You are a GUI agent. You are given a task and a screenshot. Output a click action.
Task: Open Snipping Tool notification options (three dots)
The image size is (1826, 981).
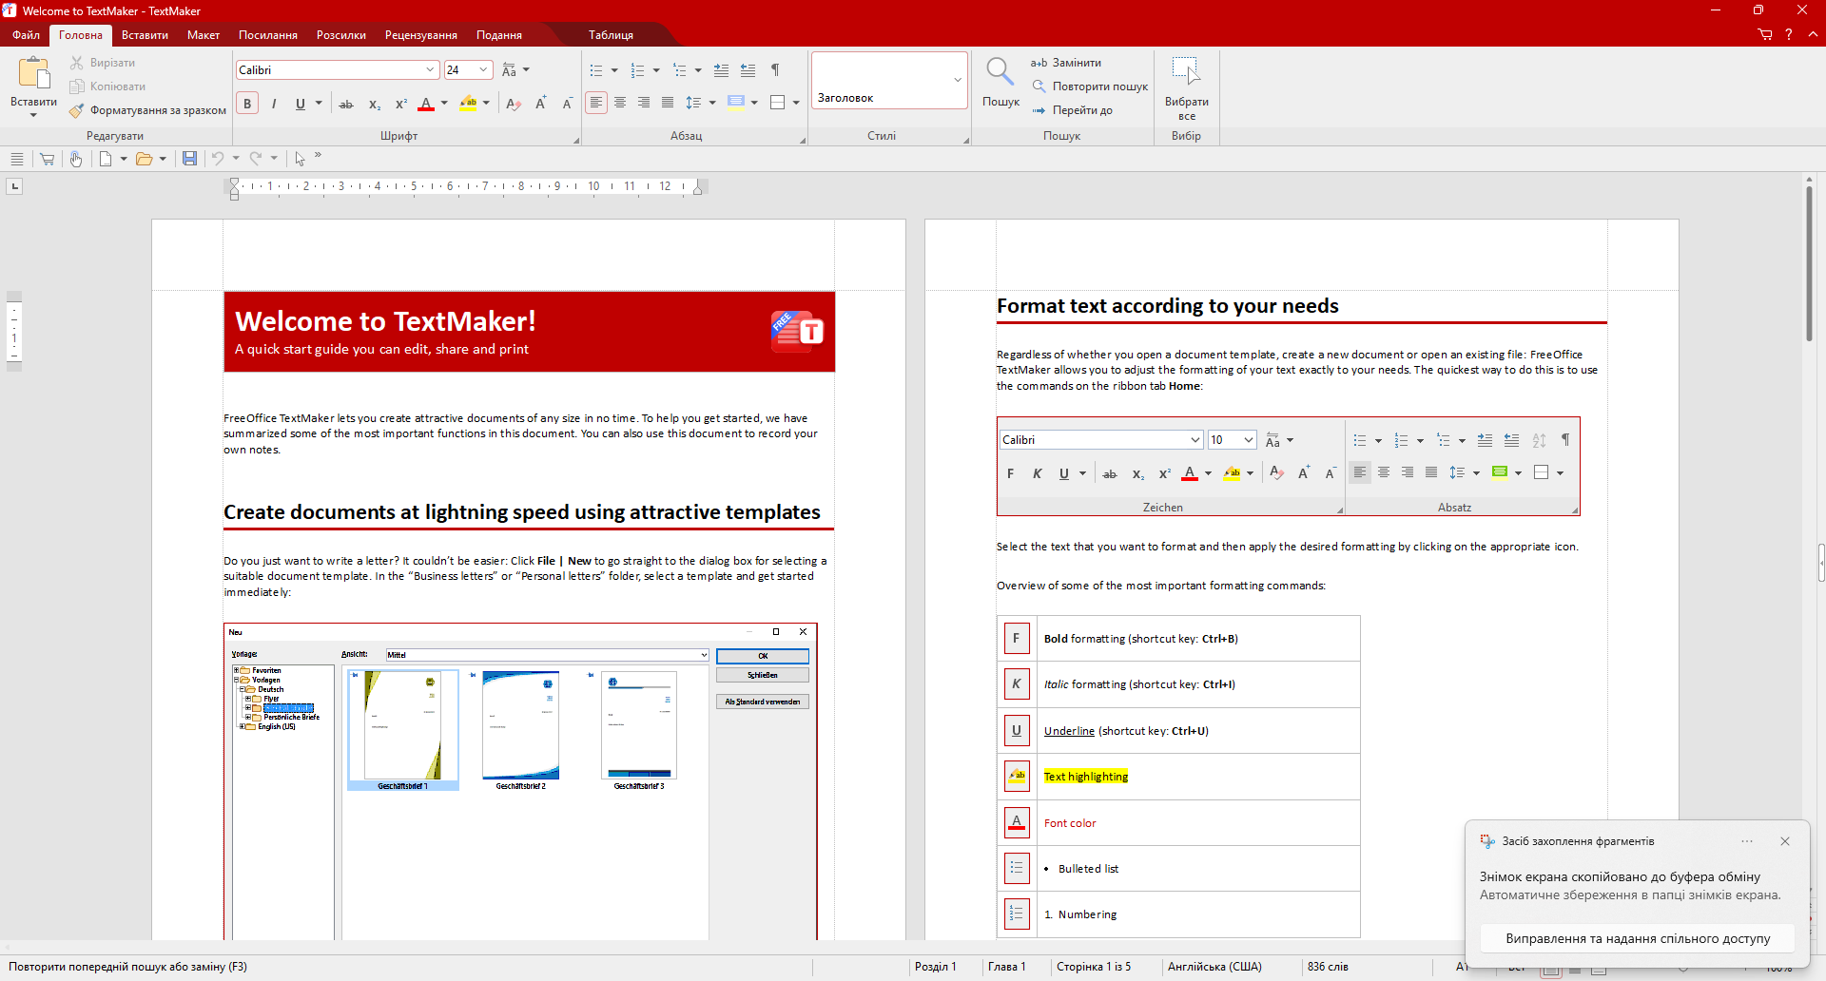click(1747, 841)
